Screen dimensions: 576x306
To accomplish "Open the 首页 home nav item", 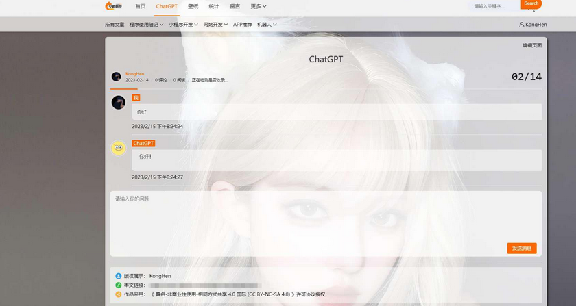I will [141, 6].
